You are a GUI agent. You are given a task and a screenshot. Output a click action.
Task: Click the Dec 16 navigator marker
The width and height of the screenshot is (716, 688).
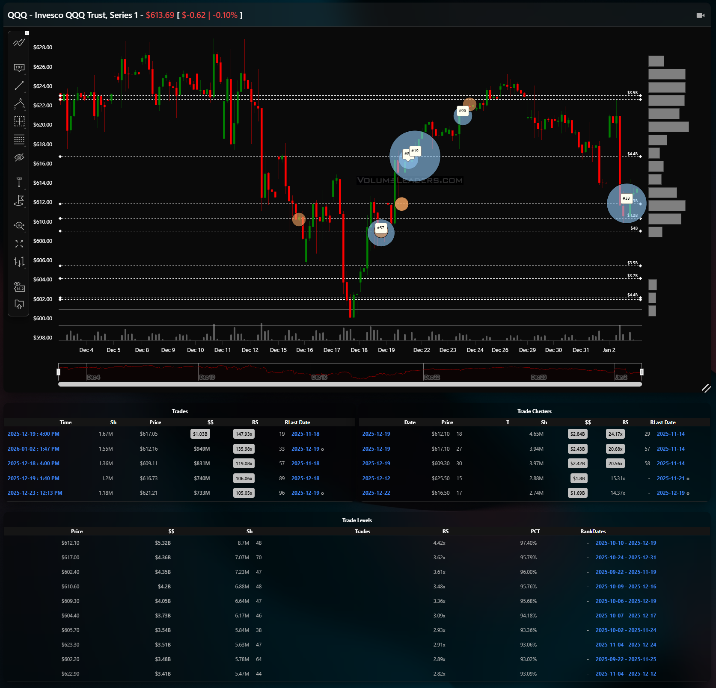click(319, 377)
